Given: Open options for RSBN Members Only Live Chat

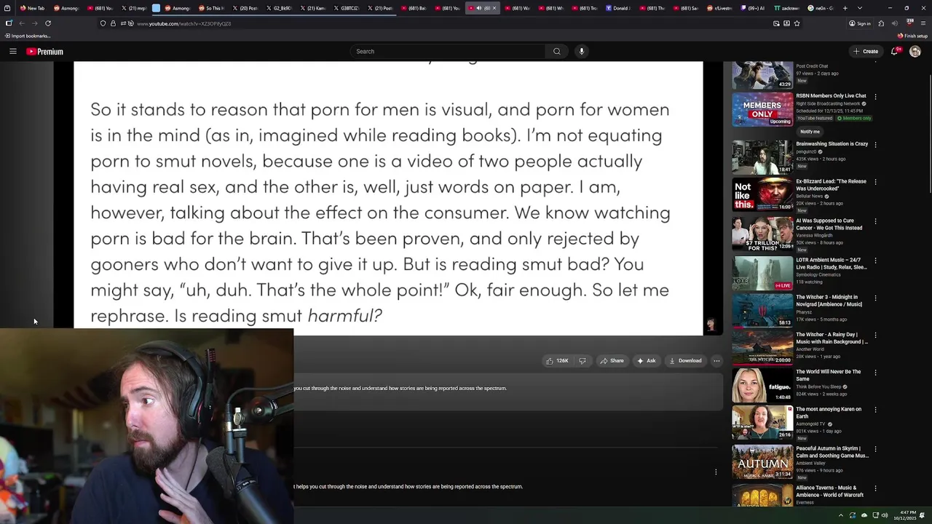Looking at the screenshot, I should coord(875,96).
